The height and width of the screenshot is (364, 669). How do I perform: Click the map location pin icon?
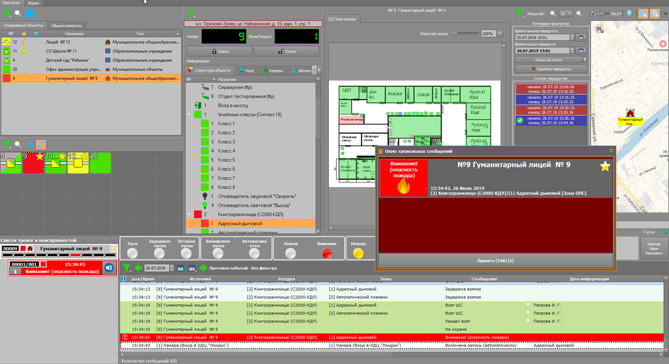629,14
